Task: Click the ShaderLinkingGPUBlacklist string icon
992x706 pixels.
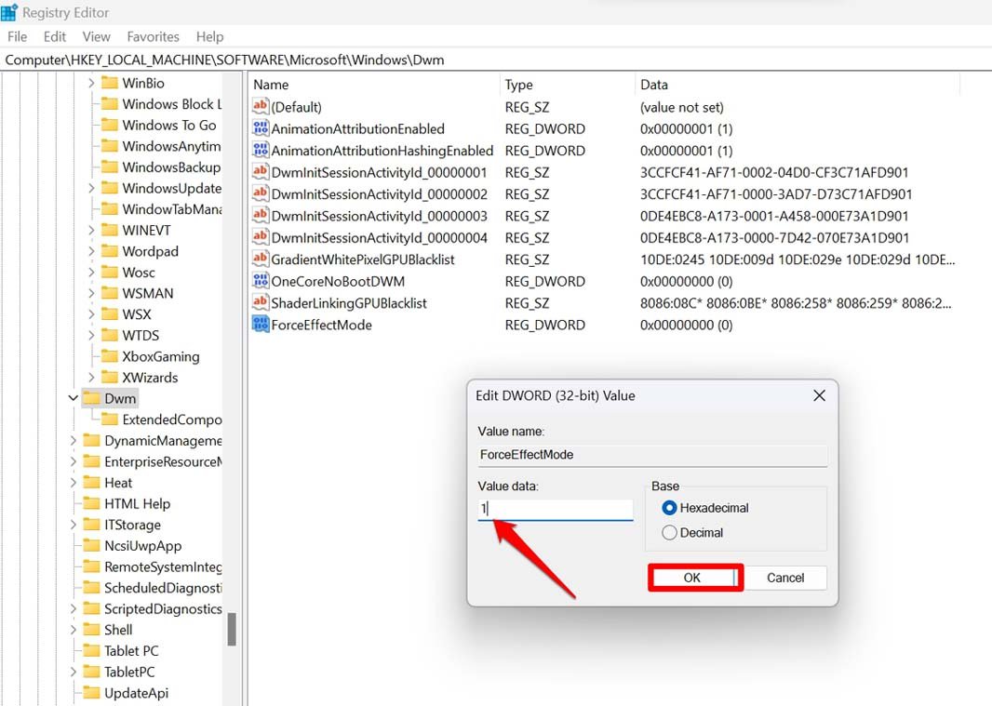Action: 261,302
